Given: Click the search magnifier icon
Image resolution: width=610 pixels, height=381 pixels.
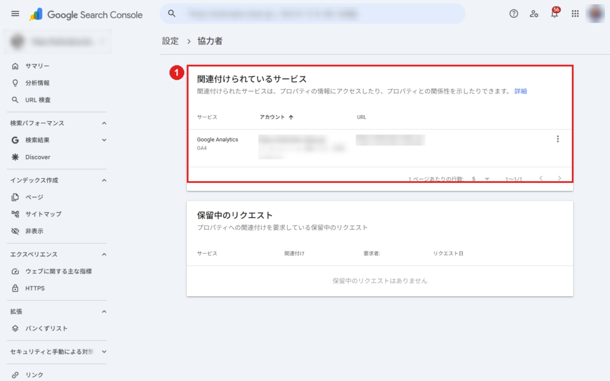Looking at the screenshot, I should point(172,14).
